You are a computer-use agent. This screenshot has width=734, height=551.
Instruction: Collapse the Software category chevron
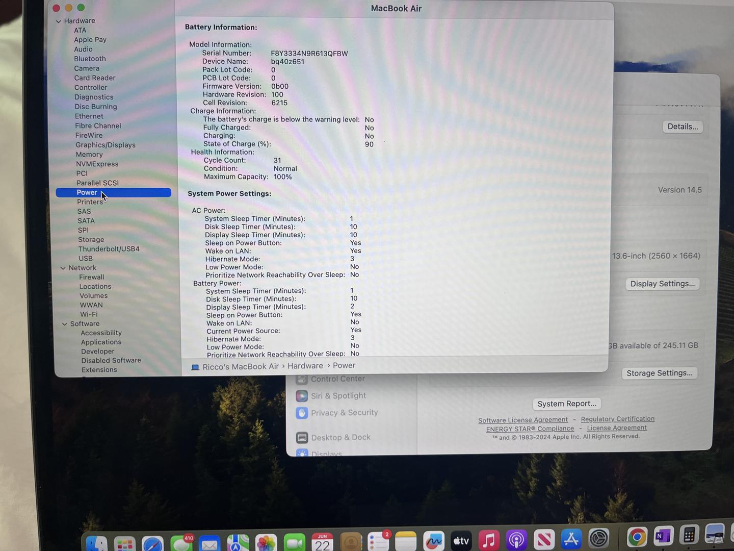click(65, 324)
